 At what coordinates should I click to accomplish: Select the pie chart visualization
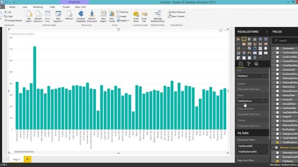tap(250, 48)
